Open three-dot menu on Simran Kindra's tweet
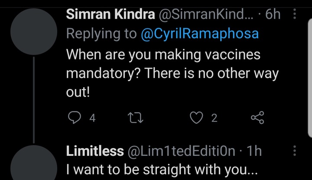This screenshot has width=312, height=180. 295,14
